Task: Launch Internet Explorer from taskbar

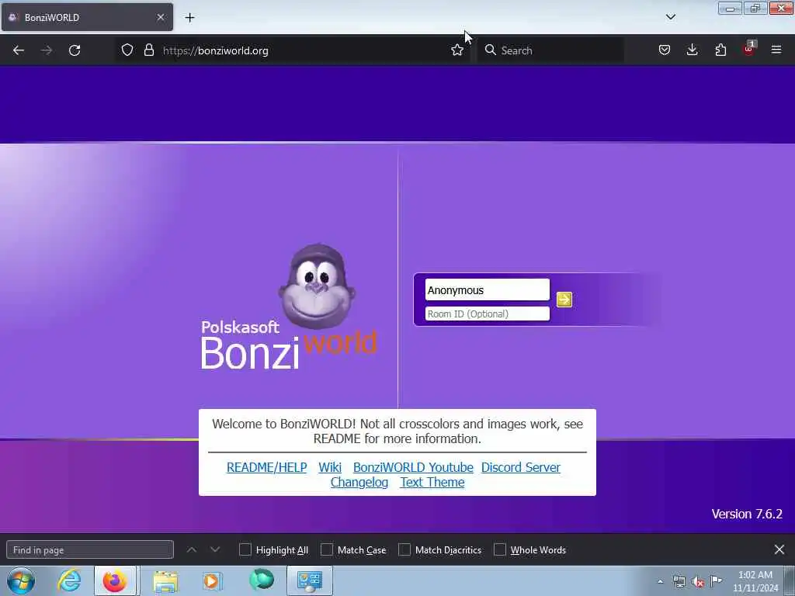Action: [69, 580]
